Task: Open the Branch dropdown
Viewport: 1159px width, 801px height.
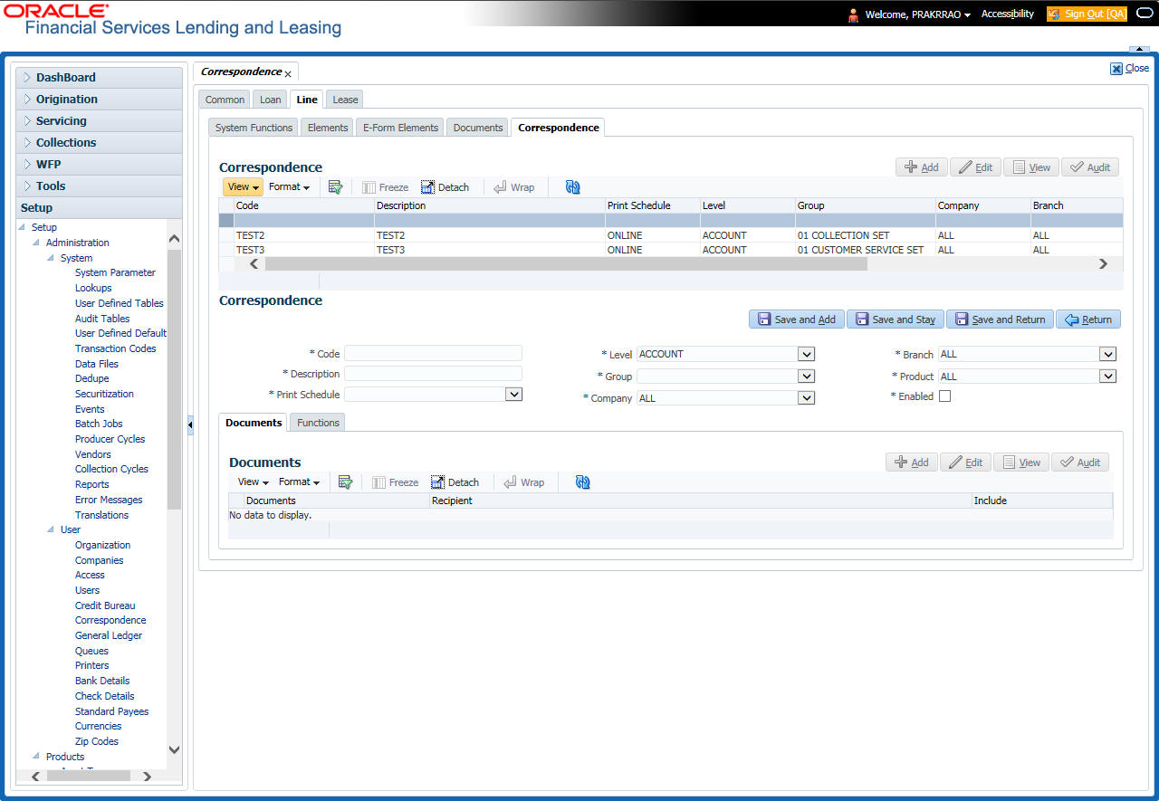Action: point(1107,354)
